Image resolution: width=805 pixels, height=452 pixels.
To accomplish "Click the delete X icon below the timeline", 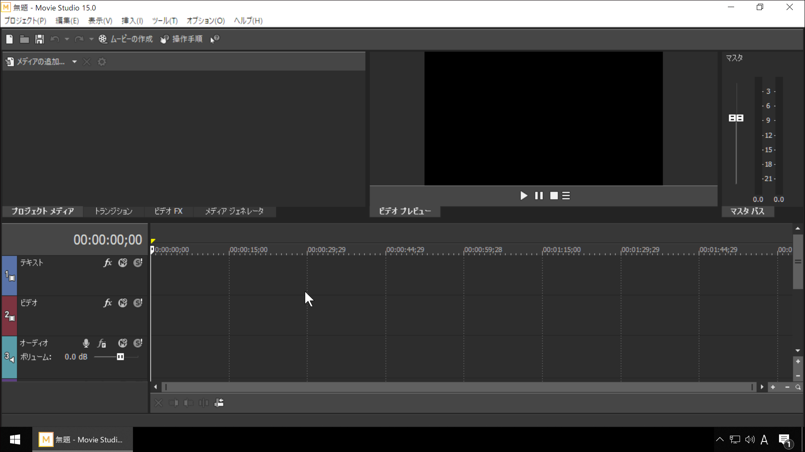I will click(x=158, y=403).
